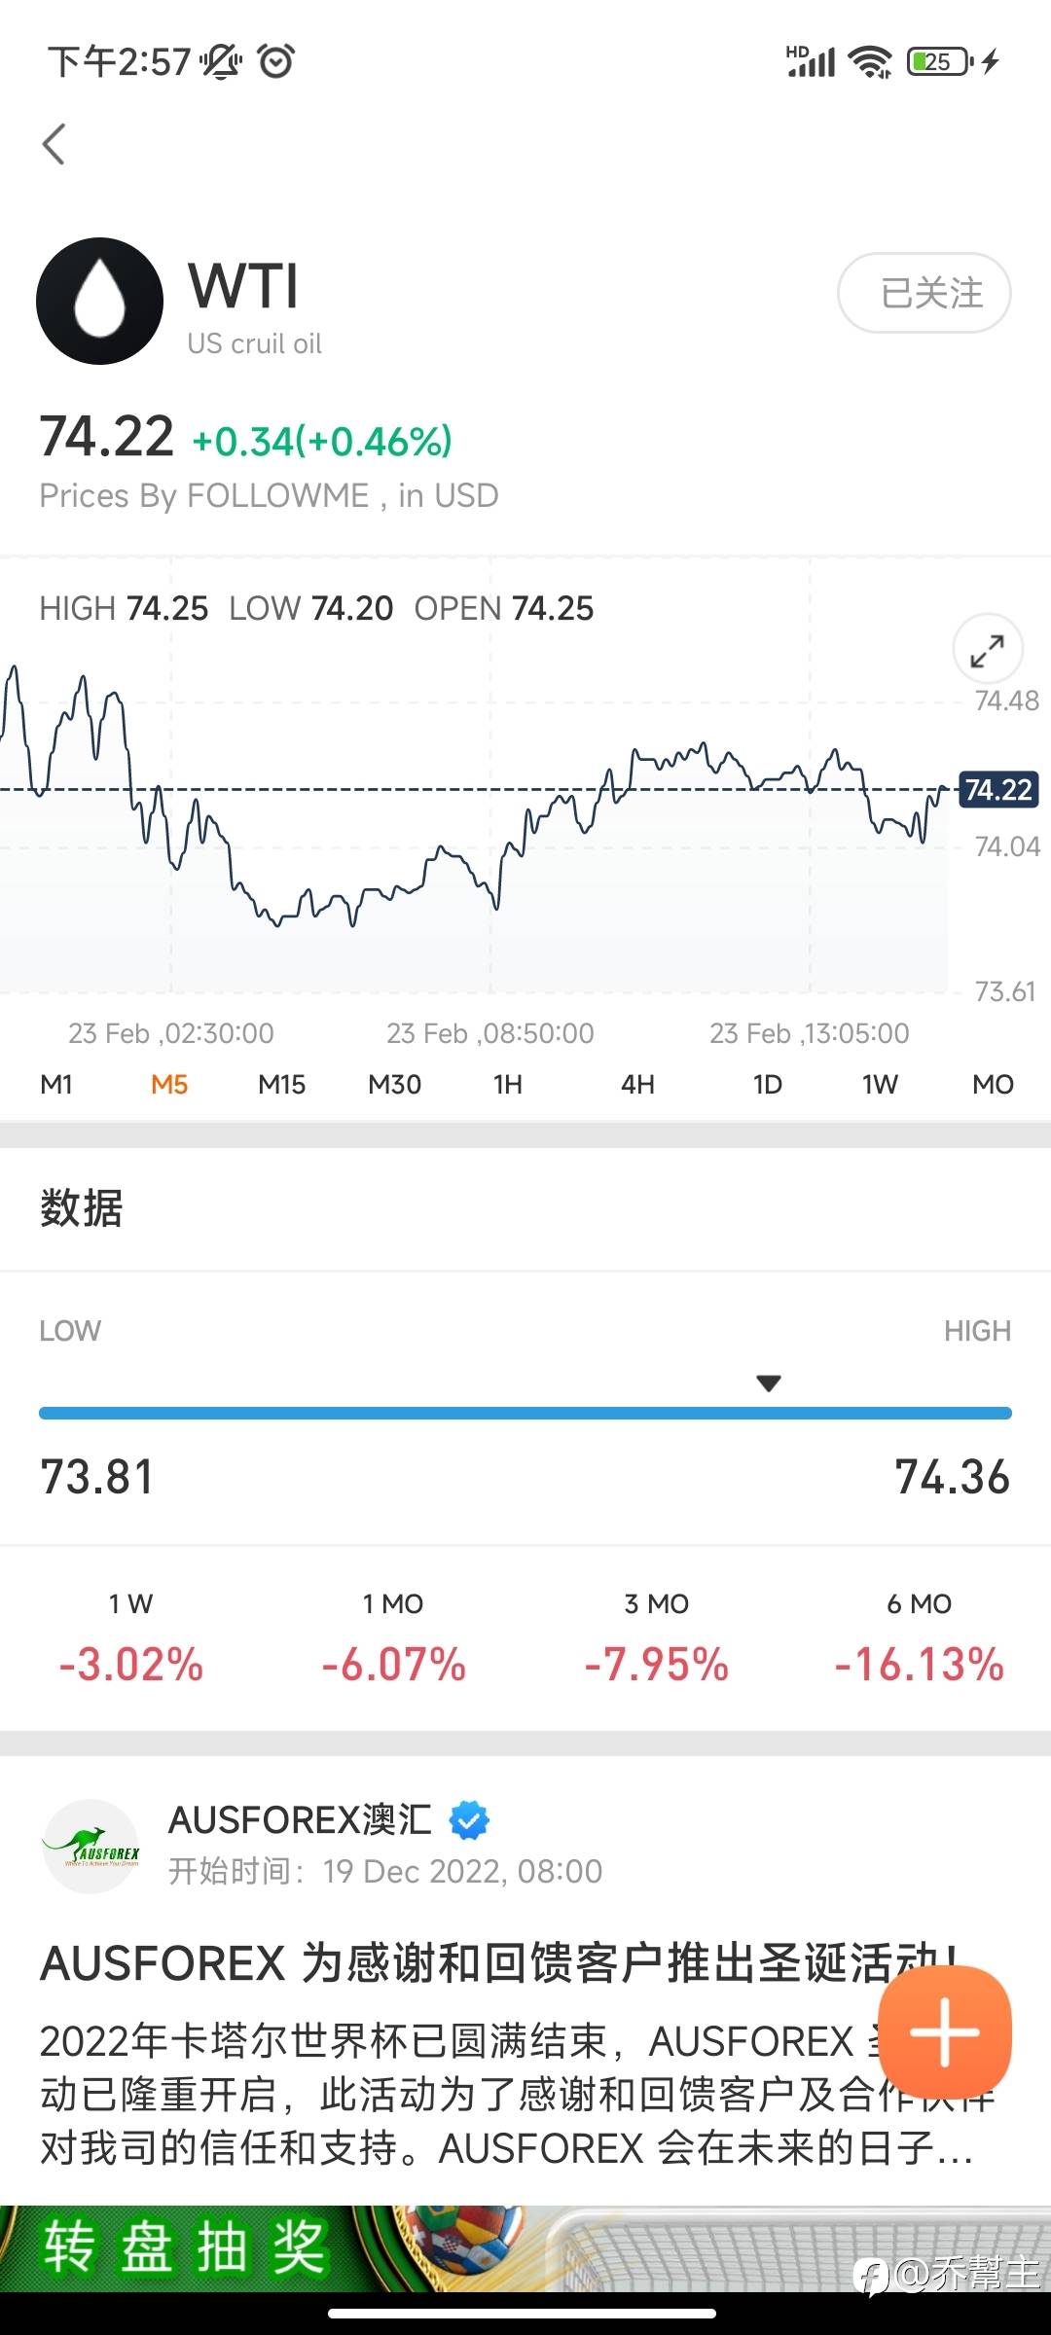Toggle the 已关注 follow button
The height and width of the screenshot is (2335, 1051).
pyautogui.click(x=924, y=293)
